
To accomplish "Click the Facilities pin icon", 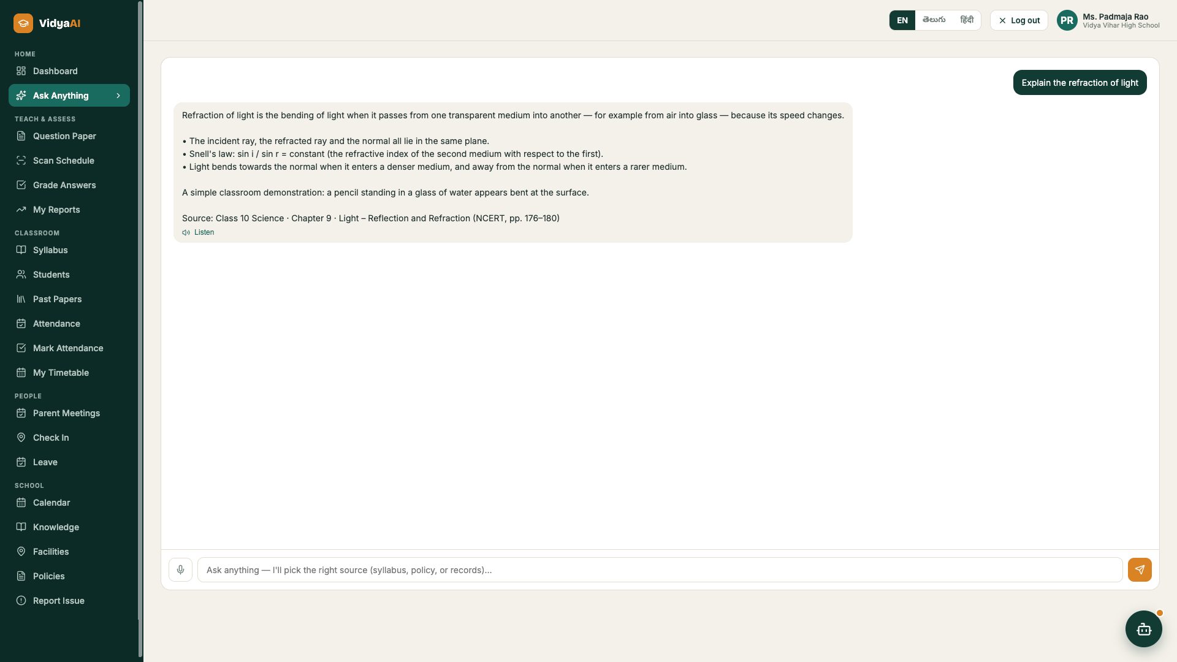I will (x=21, y=552).
